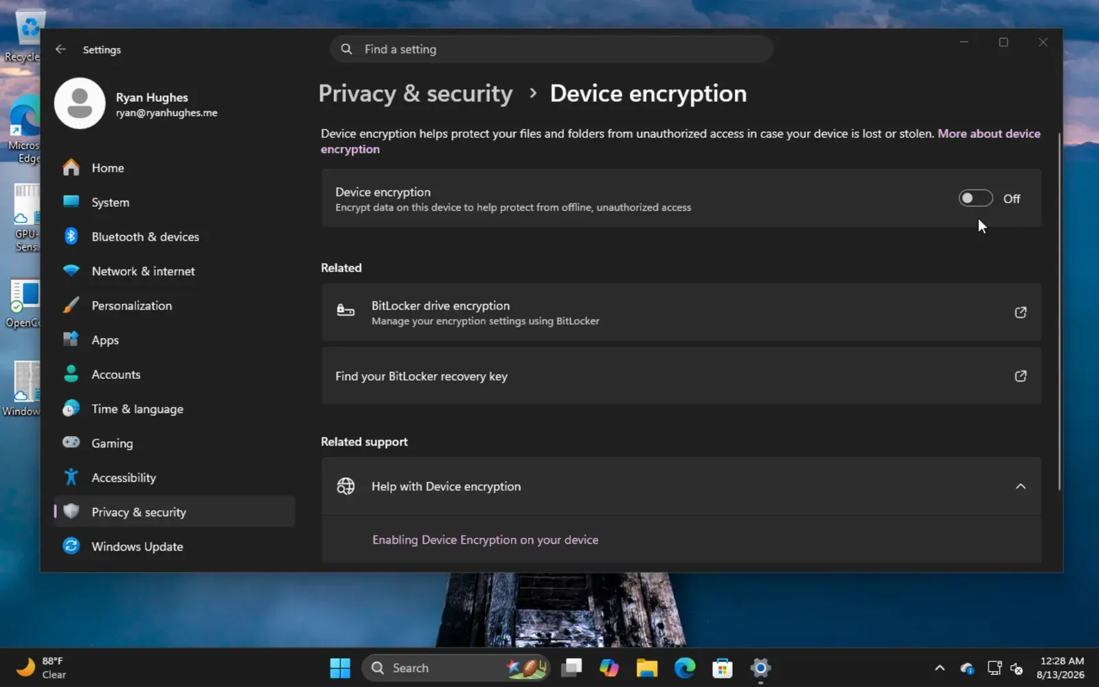Viewport: 1099px width, 687px height.
Task: Click Privacy & security breadcrumb
Action: [416, 93]
